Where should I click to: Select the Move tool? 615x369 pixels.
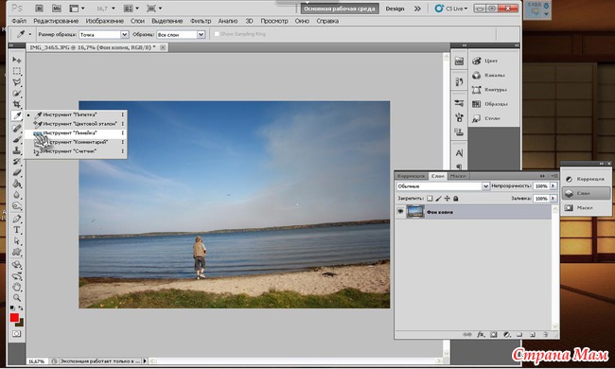click(x=16, y=60)
